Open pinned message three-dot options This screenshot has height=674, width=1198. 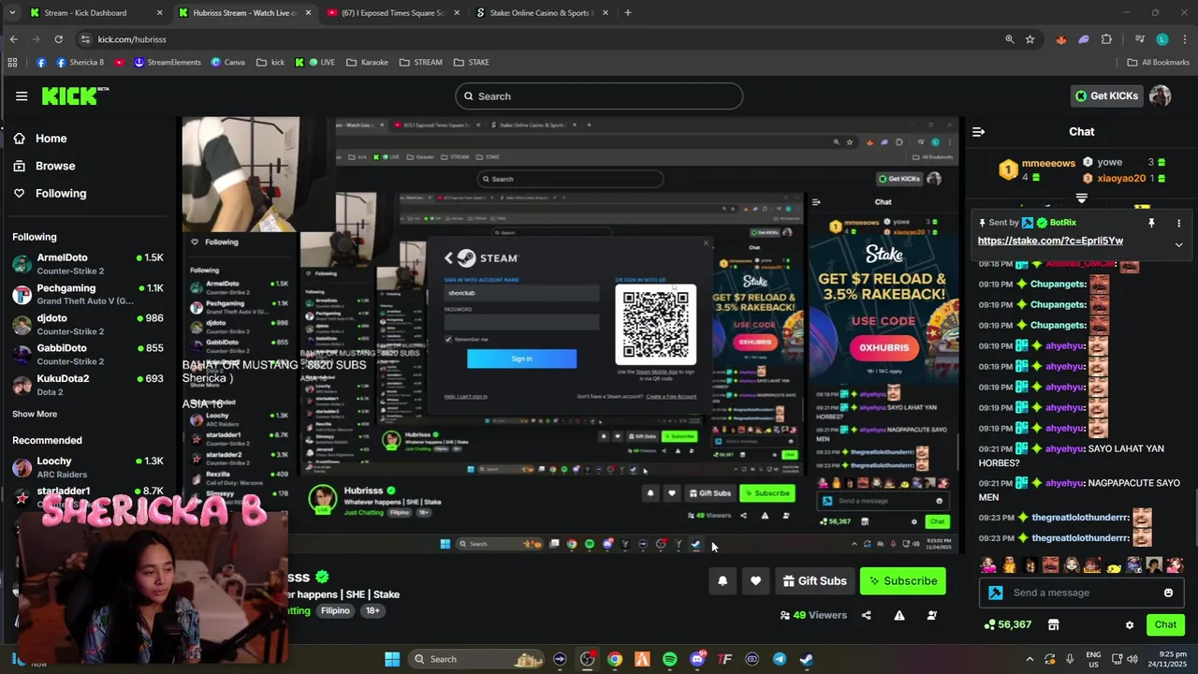1178,223
